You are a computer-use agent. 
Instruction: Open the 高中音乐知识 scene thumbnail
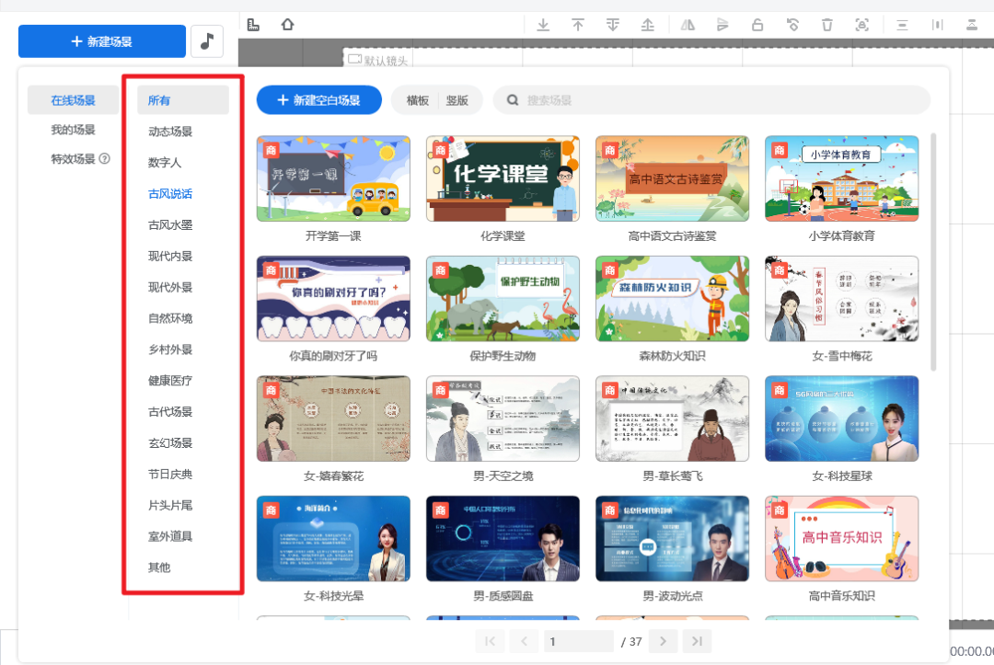click(x=842, y=538)
